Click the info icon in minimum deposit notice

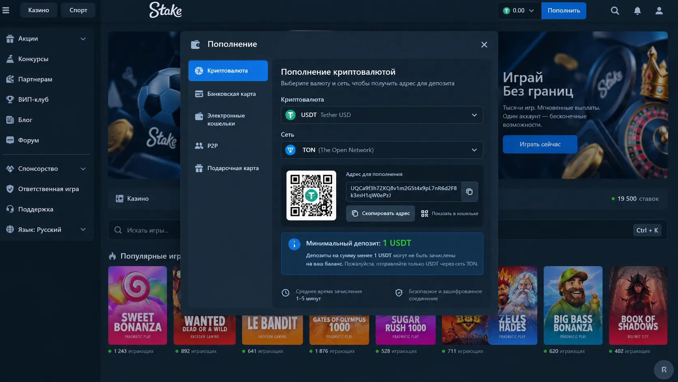click(294, 244)
